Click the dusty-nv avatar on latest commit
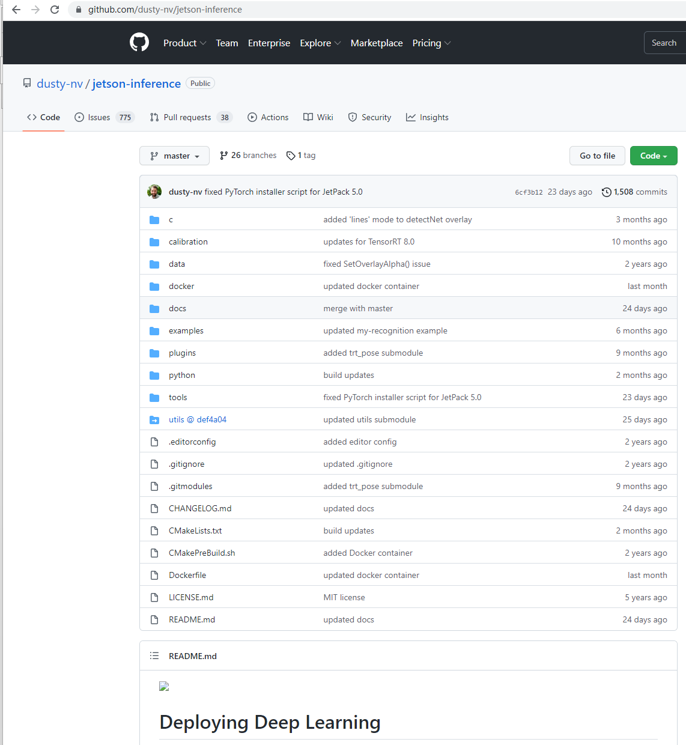This screenshot has width=686, height=745. [154, 192]
